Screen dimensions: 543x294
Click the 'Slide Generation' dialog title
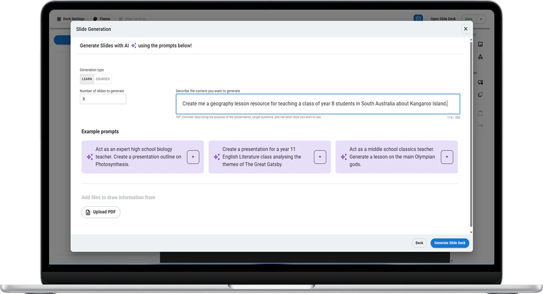point(93,29)
